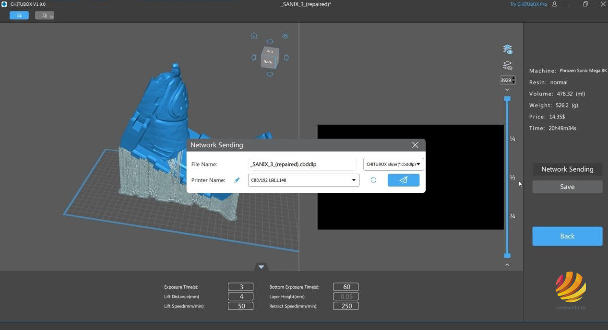The image size is (608, 330).
Task: Click the Phrozen Sonic Mega 8K machine text
Action: coord(583,71)
